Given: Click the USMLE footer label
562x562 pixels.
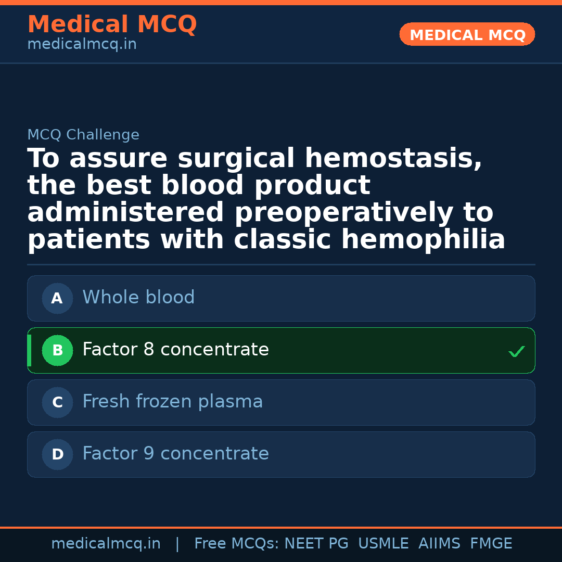Looking at the screenshot, I should [x=383, y=544].
